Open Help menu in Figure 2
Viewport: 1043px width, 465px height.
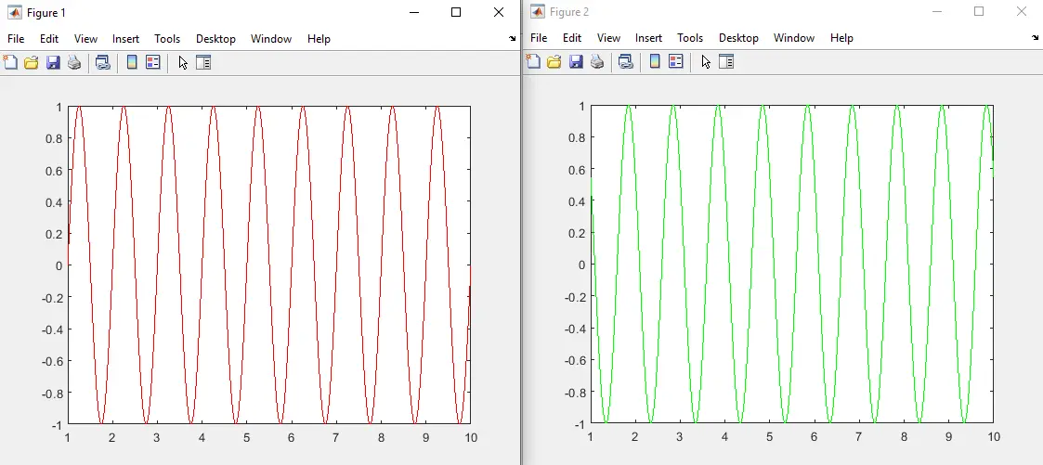(x=841, y=38)
